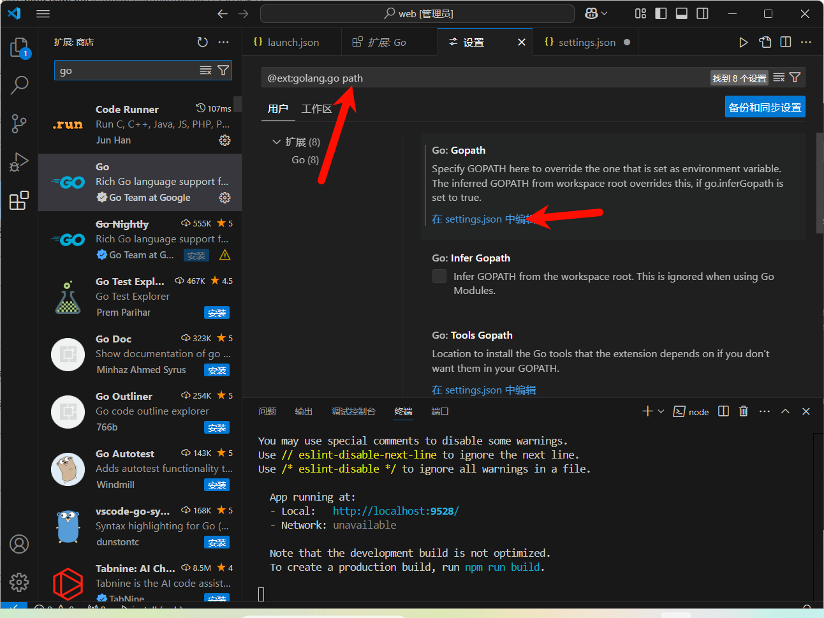Open Copilot dropdown chevron in title bar
The height and width of the screenshot is (618, 824).
[605, 13]
